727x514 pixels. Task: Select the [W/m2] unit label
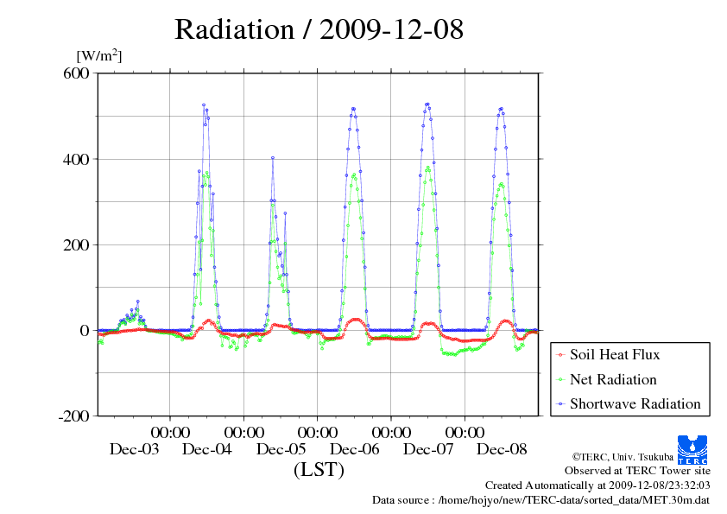98,55
